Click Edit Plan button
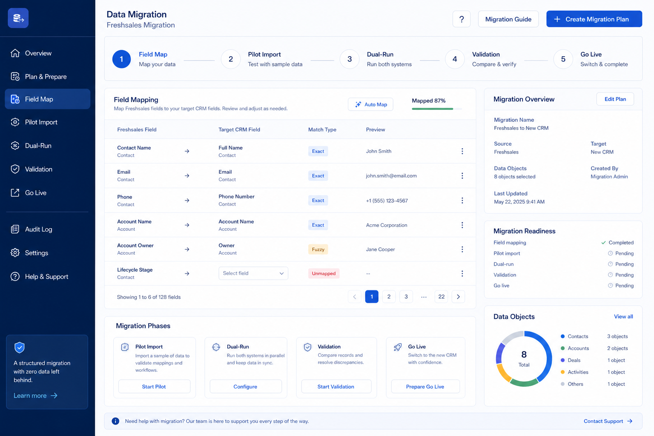654x436 pixels. coord(615,99)
